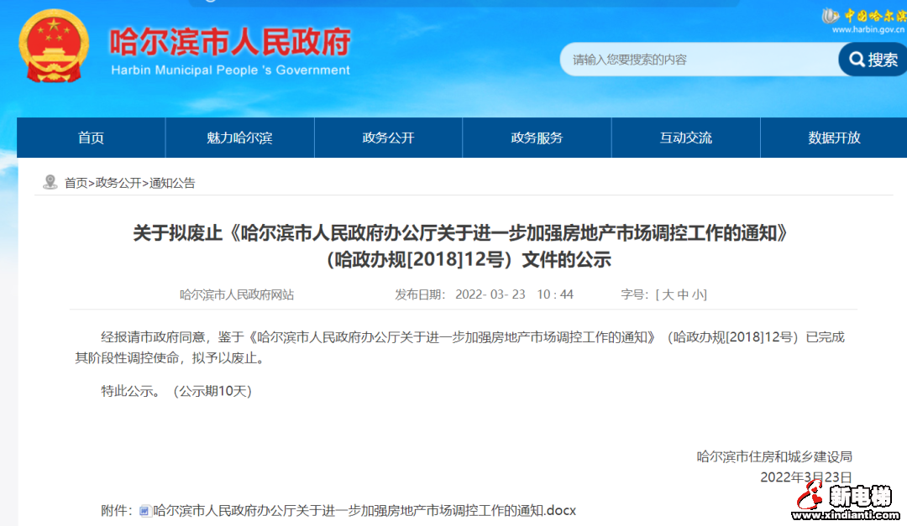
Task: Open the 政务服务 menu
Action: point(536,138)
